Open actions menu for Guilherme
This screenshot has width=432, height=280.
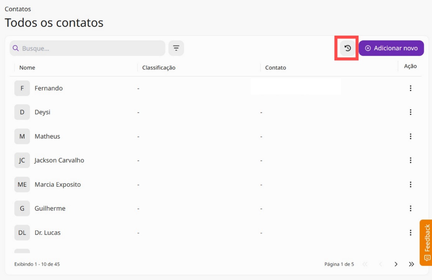(411, 208)
